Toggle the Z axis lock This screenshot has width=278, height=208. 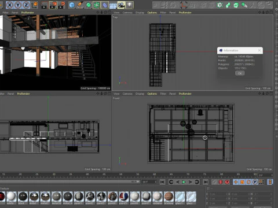pos(26,5)
